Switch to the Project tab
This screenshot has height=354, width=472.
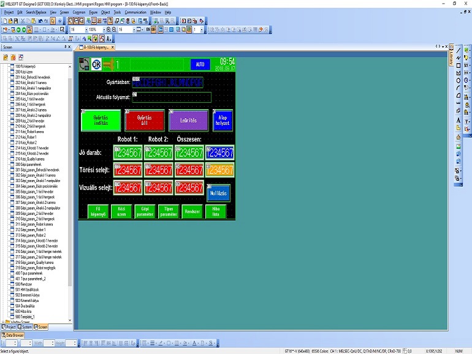coord(9,327)
